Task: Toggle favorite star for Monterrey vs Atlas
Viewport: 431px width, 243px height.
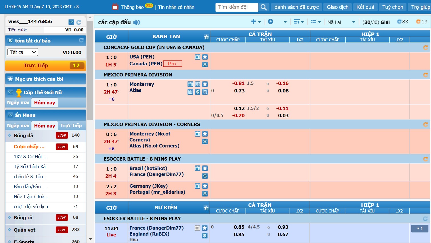Action: [x=205, y=84]
